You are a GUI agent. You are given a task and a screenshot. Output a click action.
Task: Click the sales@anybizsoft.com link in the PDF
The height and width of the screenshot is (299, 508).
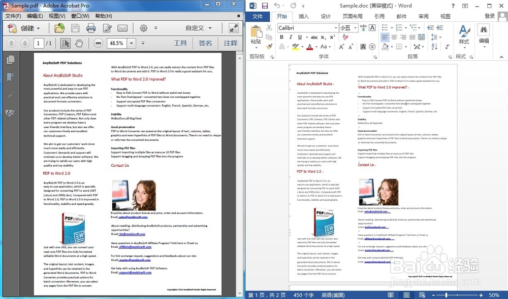point(133,217)
